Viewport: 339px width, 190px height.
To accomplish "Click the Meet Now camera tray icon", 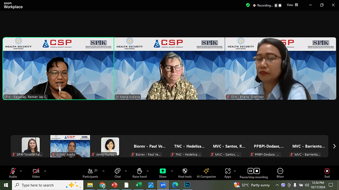I will (x=289, y=185).
